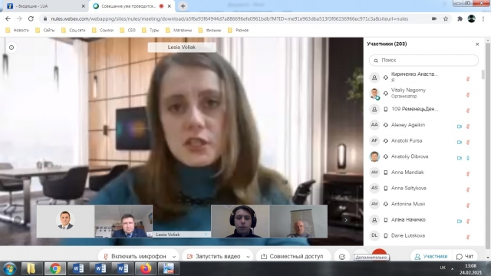Open a new browser tab
The height and width of the screenshot is (276, 491).
[183, 6]
